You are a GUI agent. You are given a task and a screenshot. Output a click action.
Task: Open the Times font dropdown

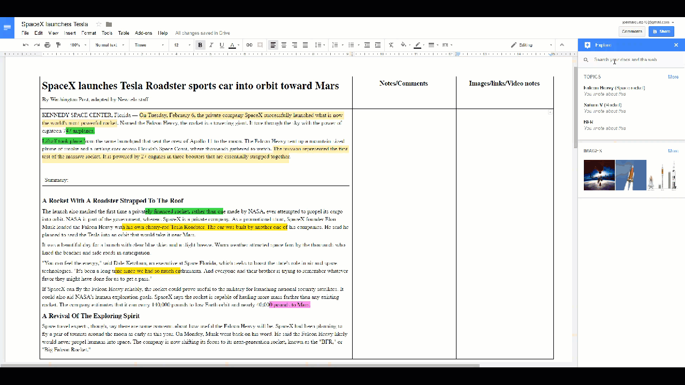[x=149, y=45]
